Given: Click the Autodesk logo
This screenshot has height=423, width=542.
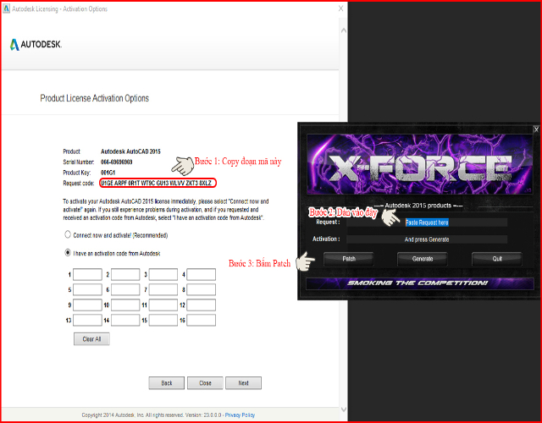Looking at the screenshot, I should [36, 45].
